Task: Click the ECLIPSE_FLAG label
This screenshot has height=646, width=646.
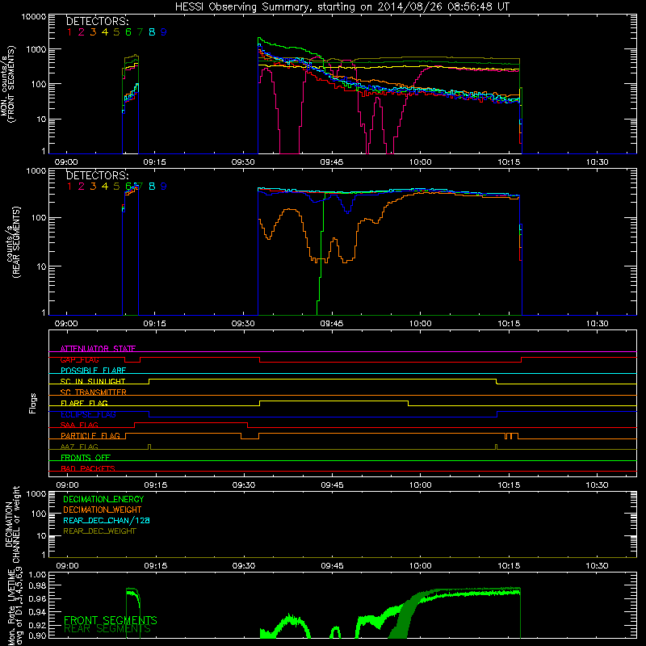Action: pyautogui.click(x=88, y=414)
